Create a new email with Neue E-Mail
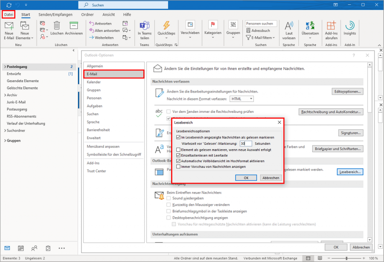The height and width of the screenshot is (262, 384). coord(9,31)
